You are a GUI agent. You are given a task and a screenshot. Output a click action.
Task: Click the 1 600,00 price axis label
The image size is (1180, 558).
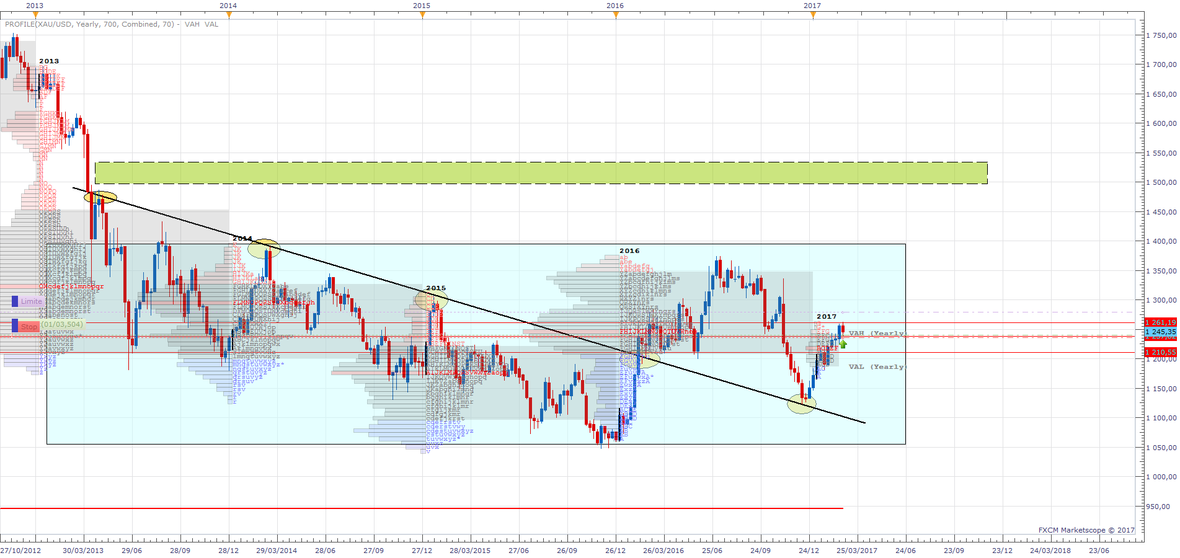1161,123
